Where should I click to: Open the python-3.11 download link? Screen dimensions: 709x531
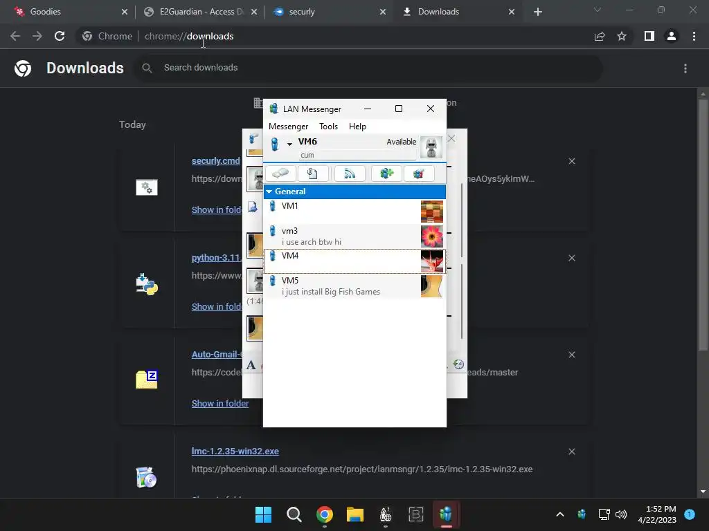click(216, 258)
